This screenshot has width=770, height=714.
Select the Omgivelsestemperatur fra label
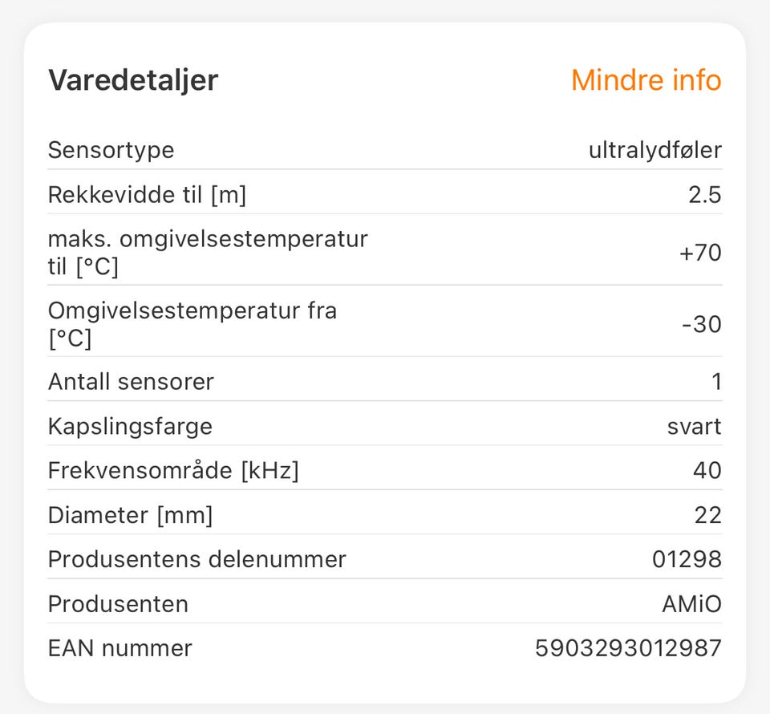(192, 324)
